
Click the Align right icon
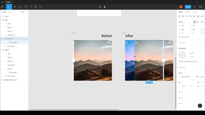tap(187, 16)
